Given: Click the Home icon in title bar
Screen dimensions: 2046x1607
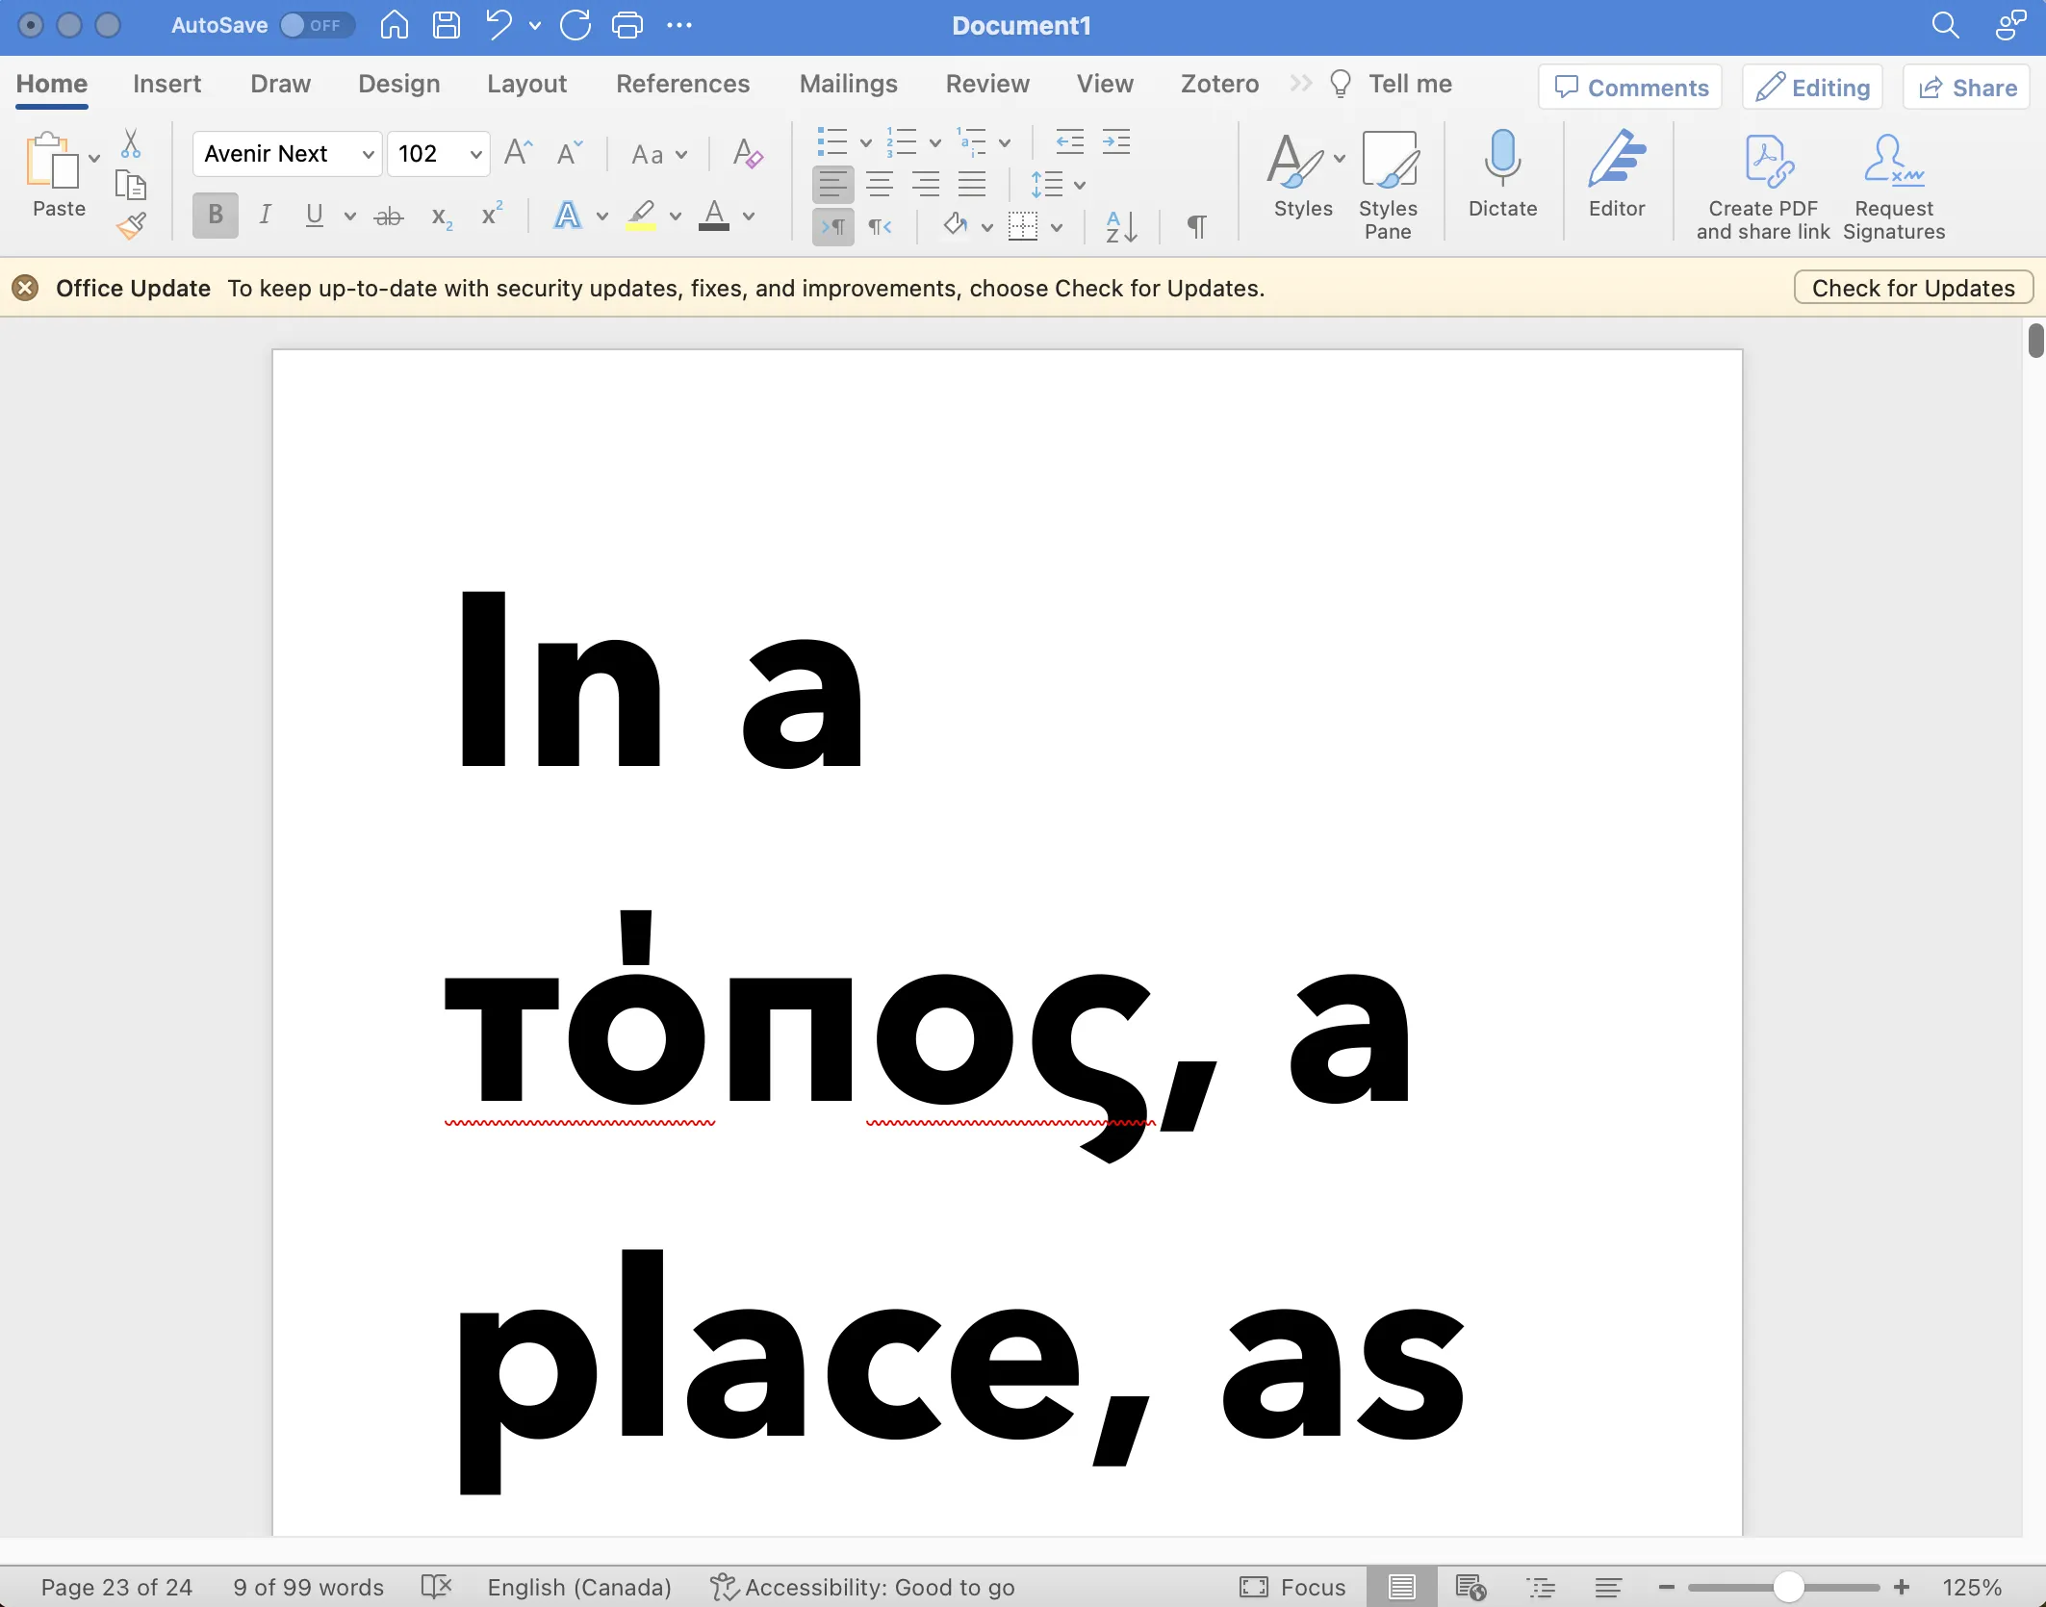Looking at the screenshot, I should [395, 25].
